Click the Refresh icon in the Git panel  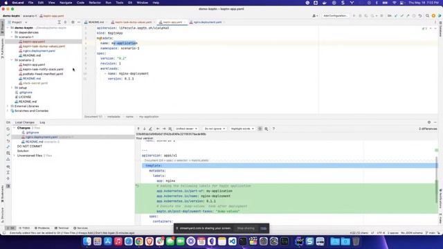click(8, 129)
